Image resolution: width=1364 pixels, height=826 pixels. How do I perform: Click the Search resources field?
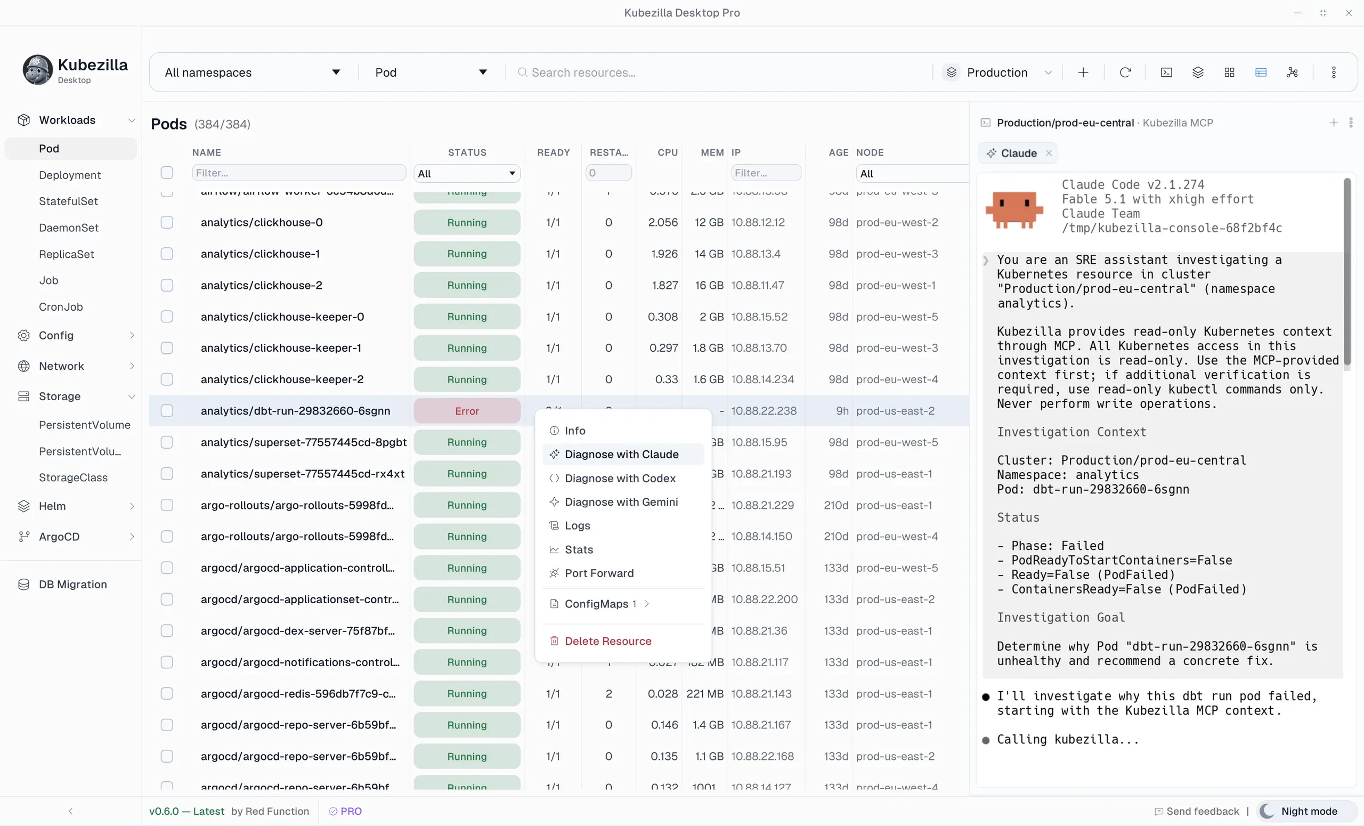[720, 72]
